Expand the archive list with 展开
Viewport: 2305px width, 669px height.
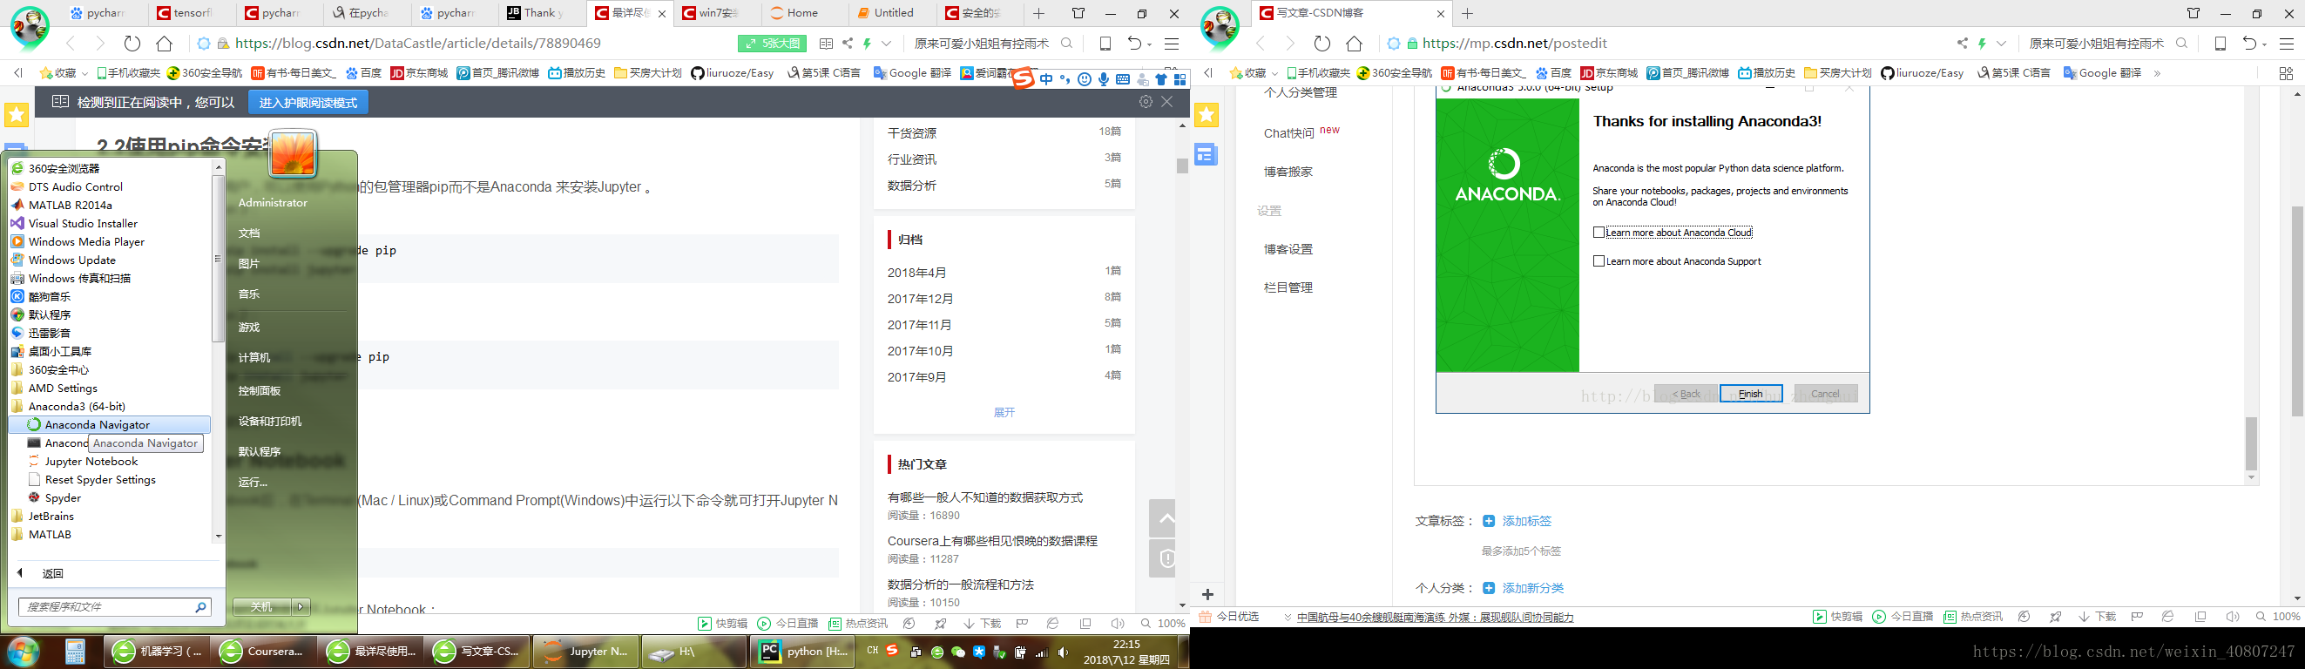pos(1004,412)
